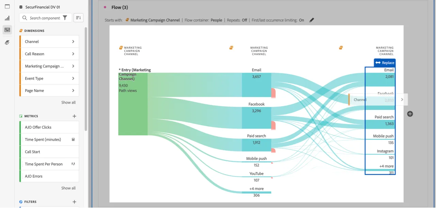Viewport: 437px width, 209px height.
Task: Select the Call Start metric
Action: tap(49, 152)
